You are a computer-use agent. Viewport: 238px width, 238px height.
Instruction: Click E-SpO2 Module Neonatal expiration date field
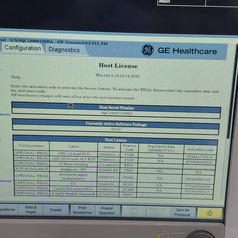coord(159,195)
